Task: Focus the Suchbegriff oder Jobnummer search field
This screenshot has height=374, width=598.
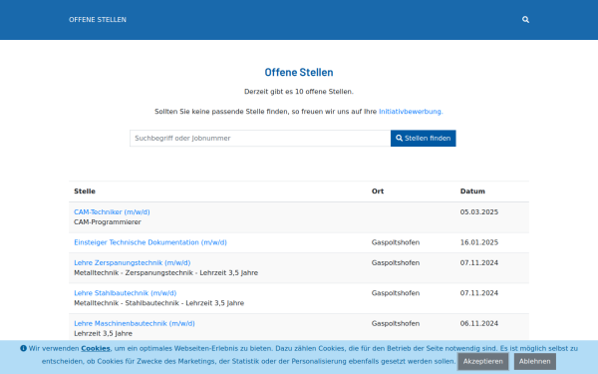Action: [260, 139]
